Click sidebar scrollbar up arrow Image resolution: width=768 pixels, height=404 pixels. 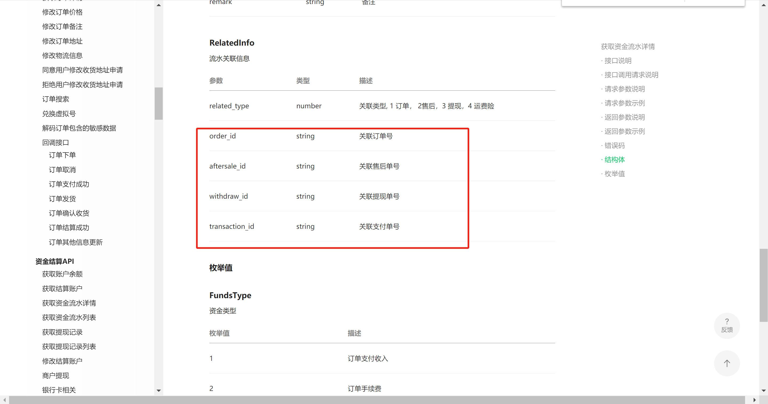pyautogui.click(x=159, y=5)
